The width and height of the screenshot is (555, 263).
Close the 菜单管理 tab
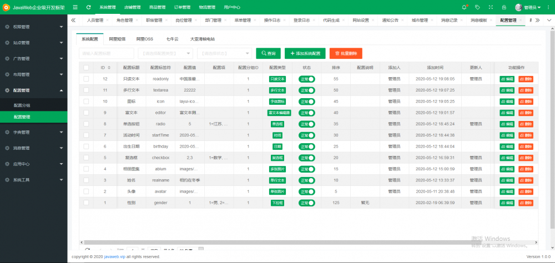[255, 21]
